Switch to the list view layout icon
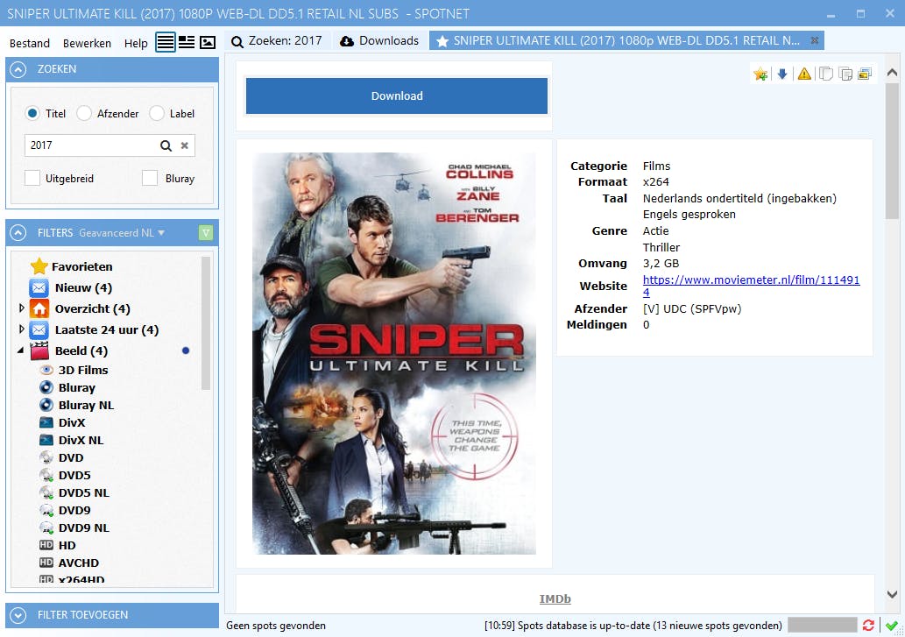The height and width of the screenshot is (637, 905). [x=165, y=42]
